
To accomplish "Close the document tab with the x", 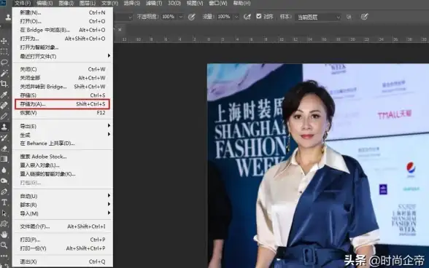I will pos(120,30).
